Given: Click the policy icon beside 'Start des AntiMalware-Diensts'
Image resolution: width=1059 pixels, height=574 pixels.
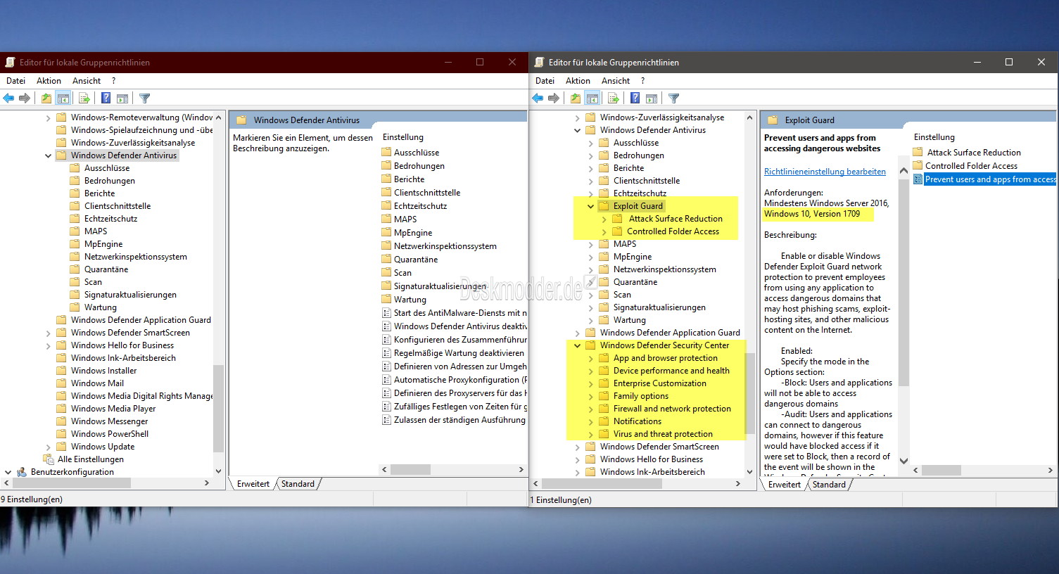Looking at the screenshot, I should pos(386,313).
